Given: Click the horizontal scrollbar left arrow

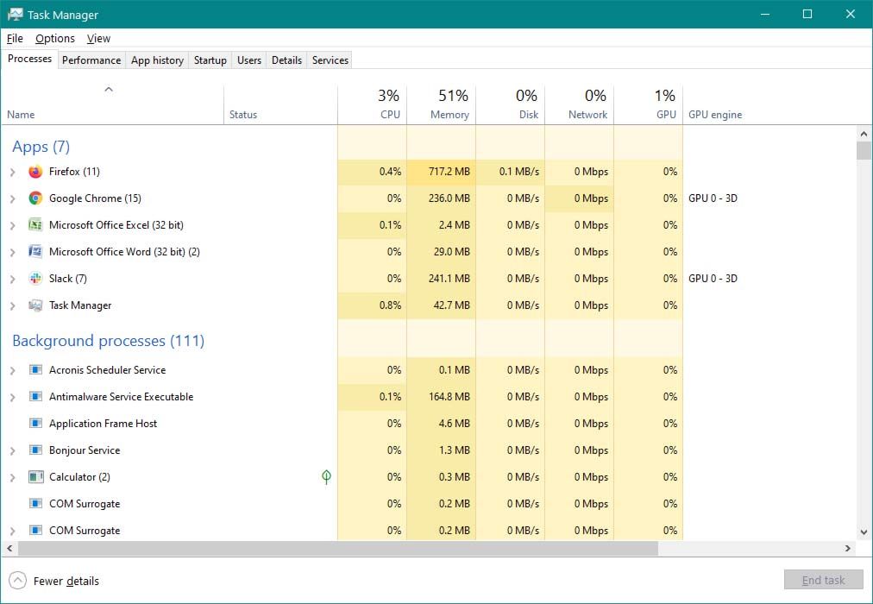Looking at the screenshot, I should (9, 548).
